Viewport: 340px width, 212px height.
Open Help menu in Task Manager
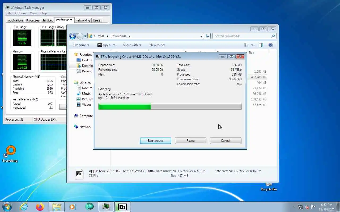pyautogui.click(x=44, y=13)
